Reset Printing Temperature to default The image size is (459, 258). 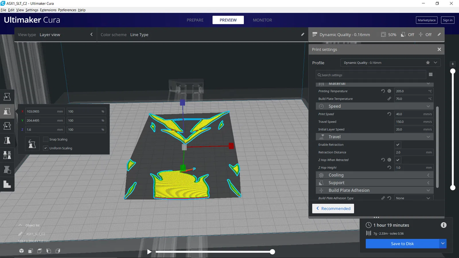[x=383, y=91]
